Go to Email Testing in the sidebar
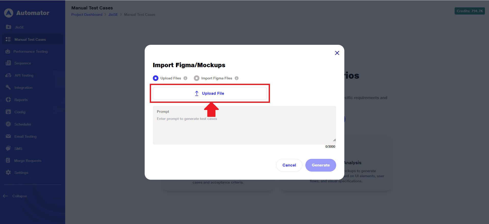The image size is (489, 224). (25, 136)
